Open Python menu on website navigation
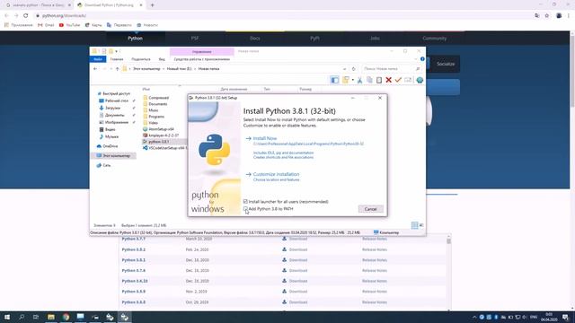This screenshot has width=575, height=323. pos(135,38)
